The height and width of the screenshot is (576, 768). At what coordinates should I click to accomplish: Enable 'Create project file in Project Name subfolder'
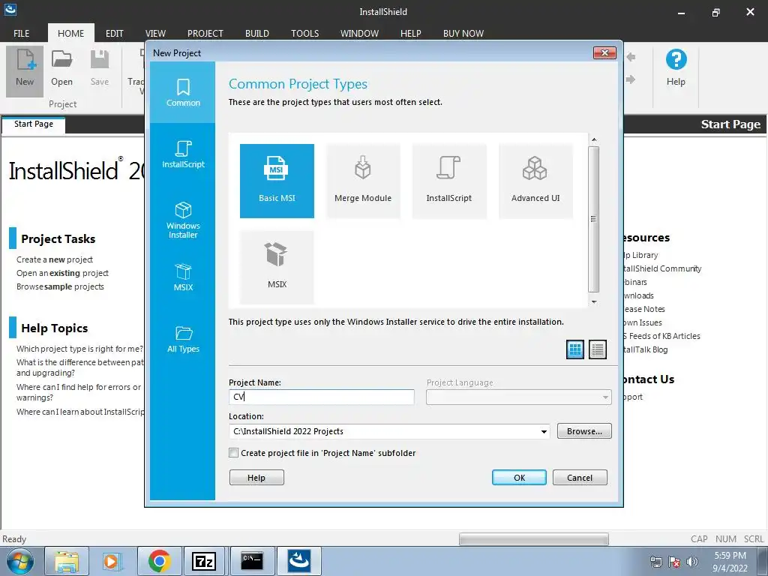point(234,453)
